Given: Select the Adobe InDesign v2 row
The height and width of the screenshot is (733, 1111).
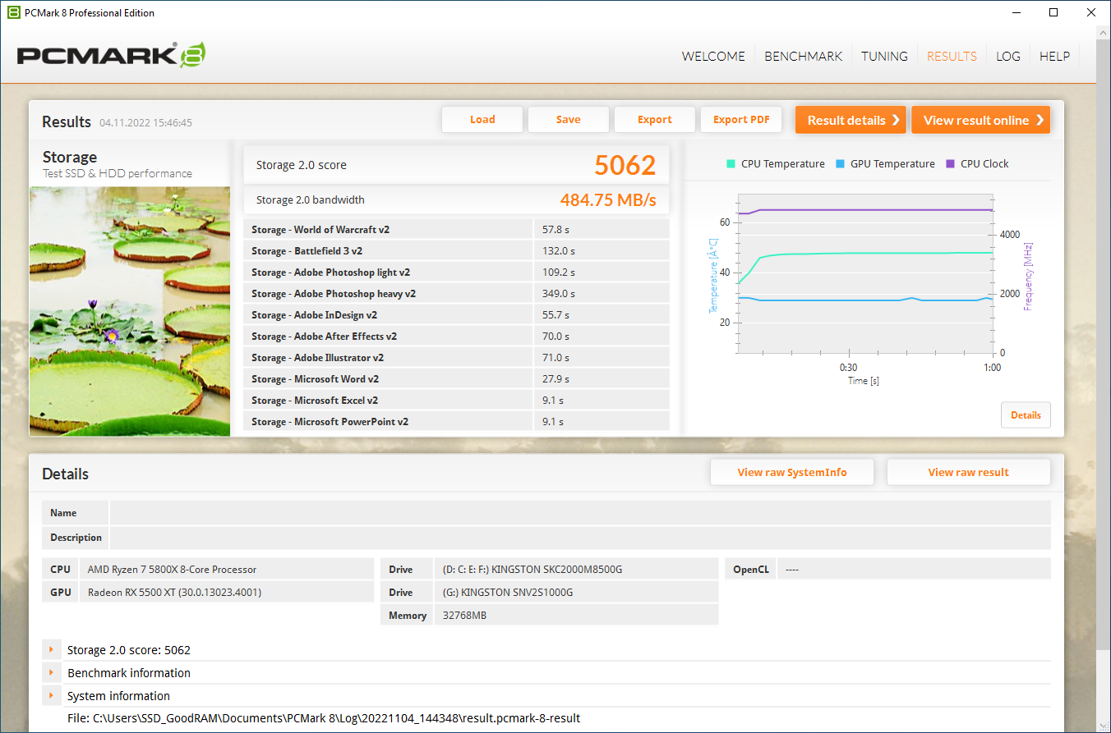Looking at the screenshot, I should click(456, 315).
